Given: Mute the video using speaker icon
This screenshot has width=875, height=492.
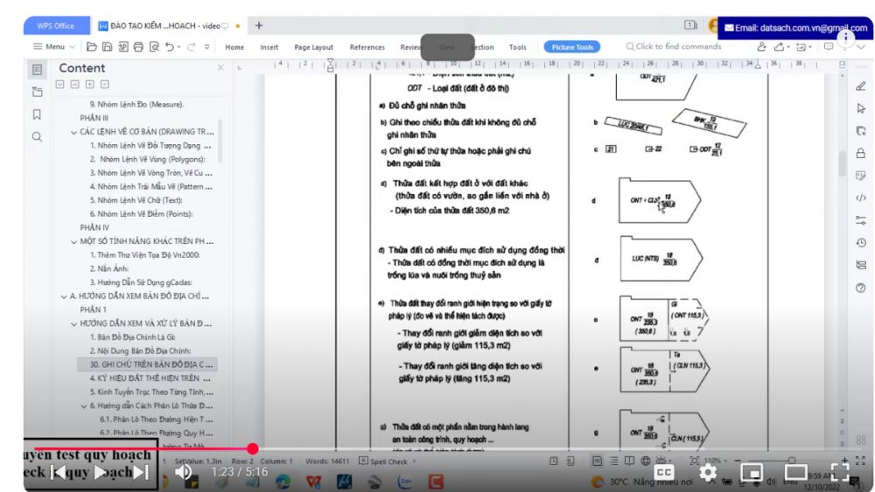Looking at the screenshot, I should coord(184,472).
